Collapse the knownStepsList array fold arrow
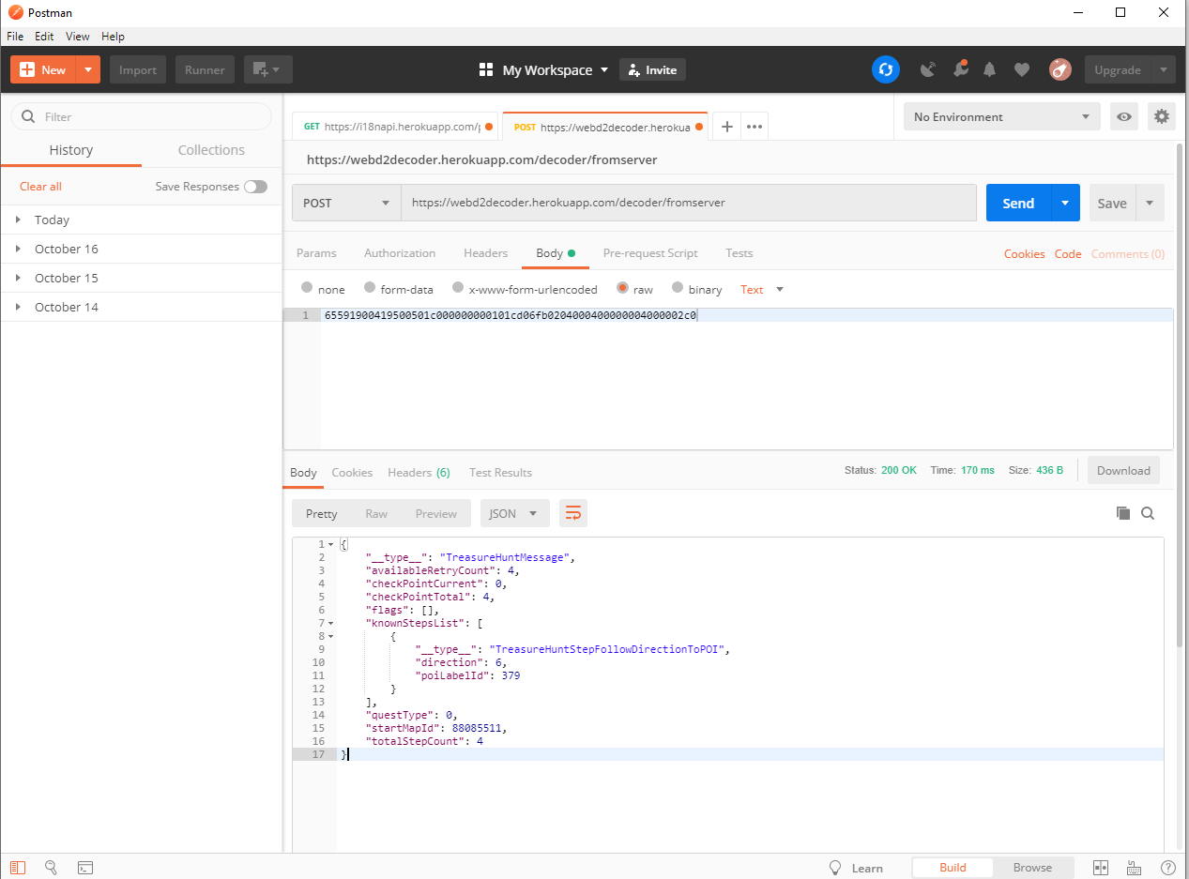 [x=330, y=623]
